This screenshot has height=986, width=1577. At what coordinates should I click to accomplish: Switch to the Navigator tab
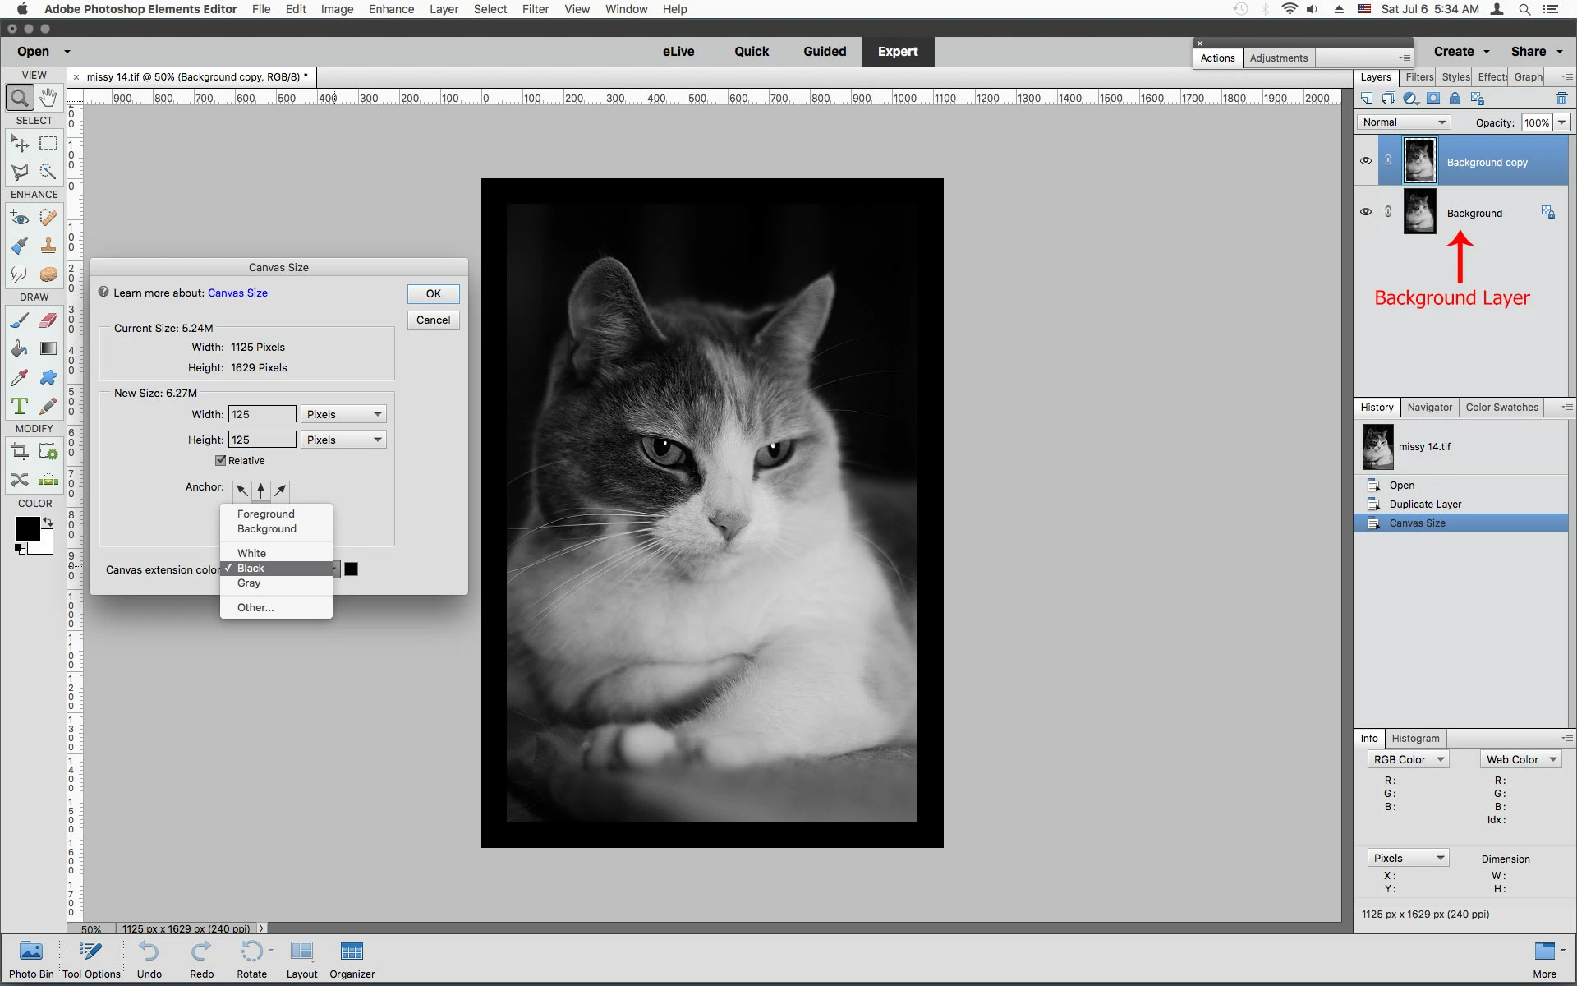1429,408
